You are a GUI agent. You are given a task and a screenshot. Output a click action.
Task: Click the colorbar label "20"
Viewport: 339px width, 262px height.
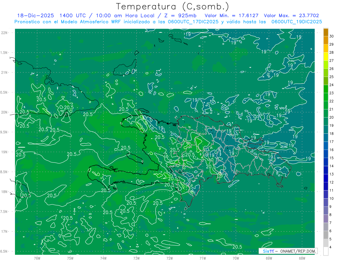pyautogui.click(x=332, y=118)
